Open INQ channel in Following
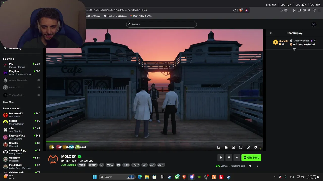This screenshot has width=323, height=181. tap(21, 65)
